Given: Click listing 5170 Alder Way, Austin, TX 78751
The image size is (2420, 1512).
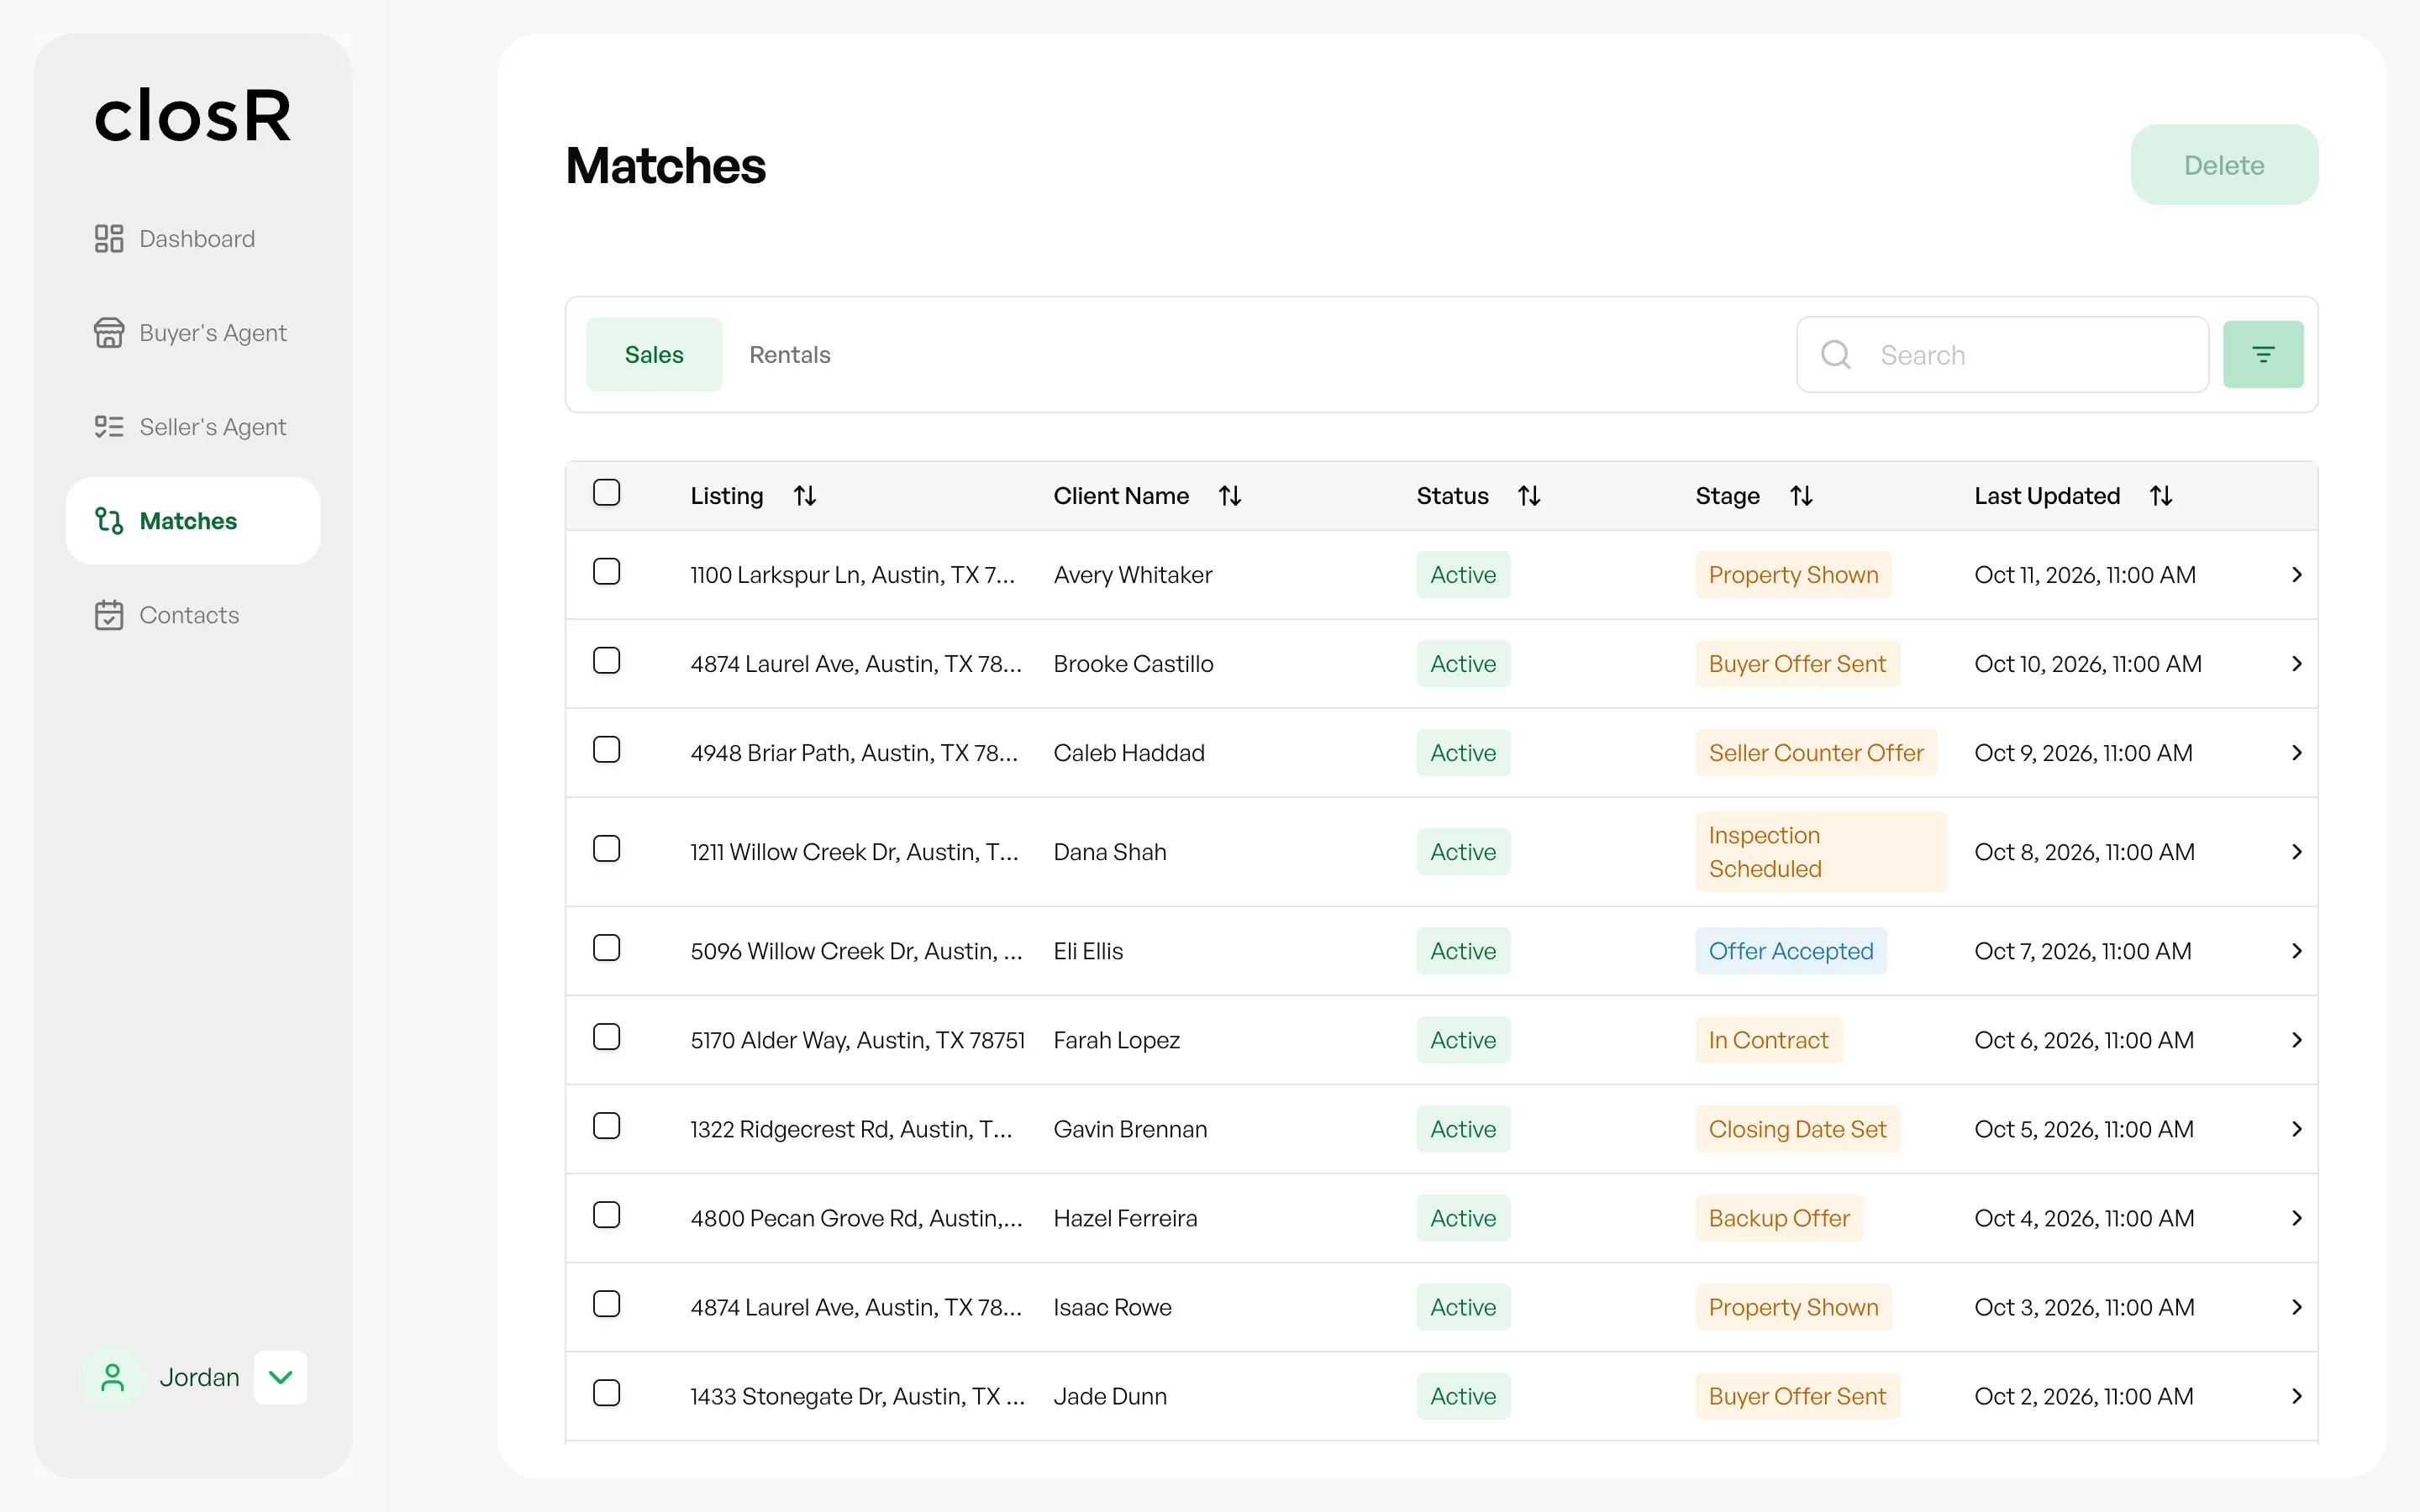Looking at the screenshot, I should click(857, 1040).
